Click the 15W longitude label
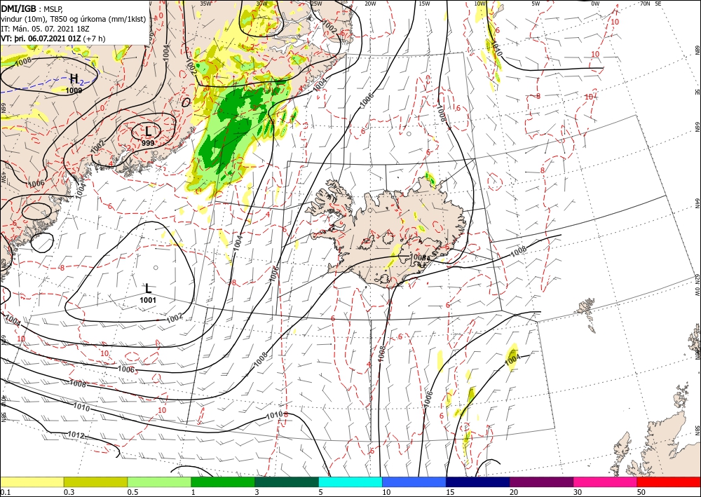 point(425,4)
